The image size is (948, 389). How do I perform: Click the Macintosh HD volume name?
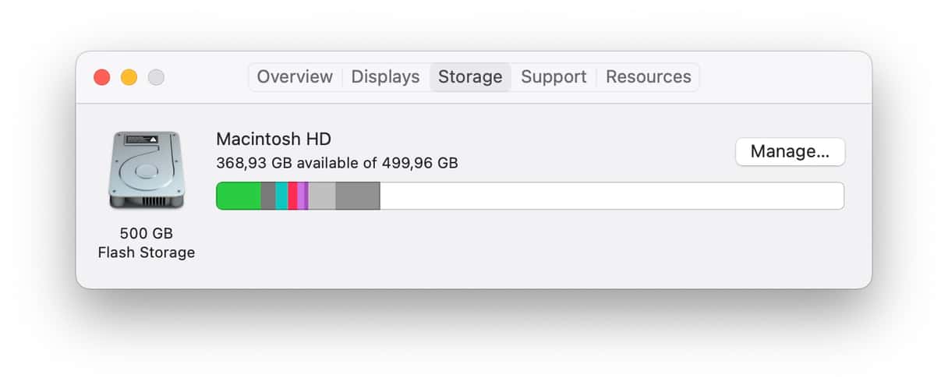[x=274, y=140]
